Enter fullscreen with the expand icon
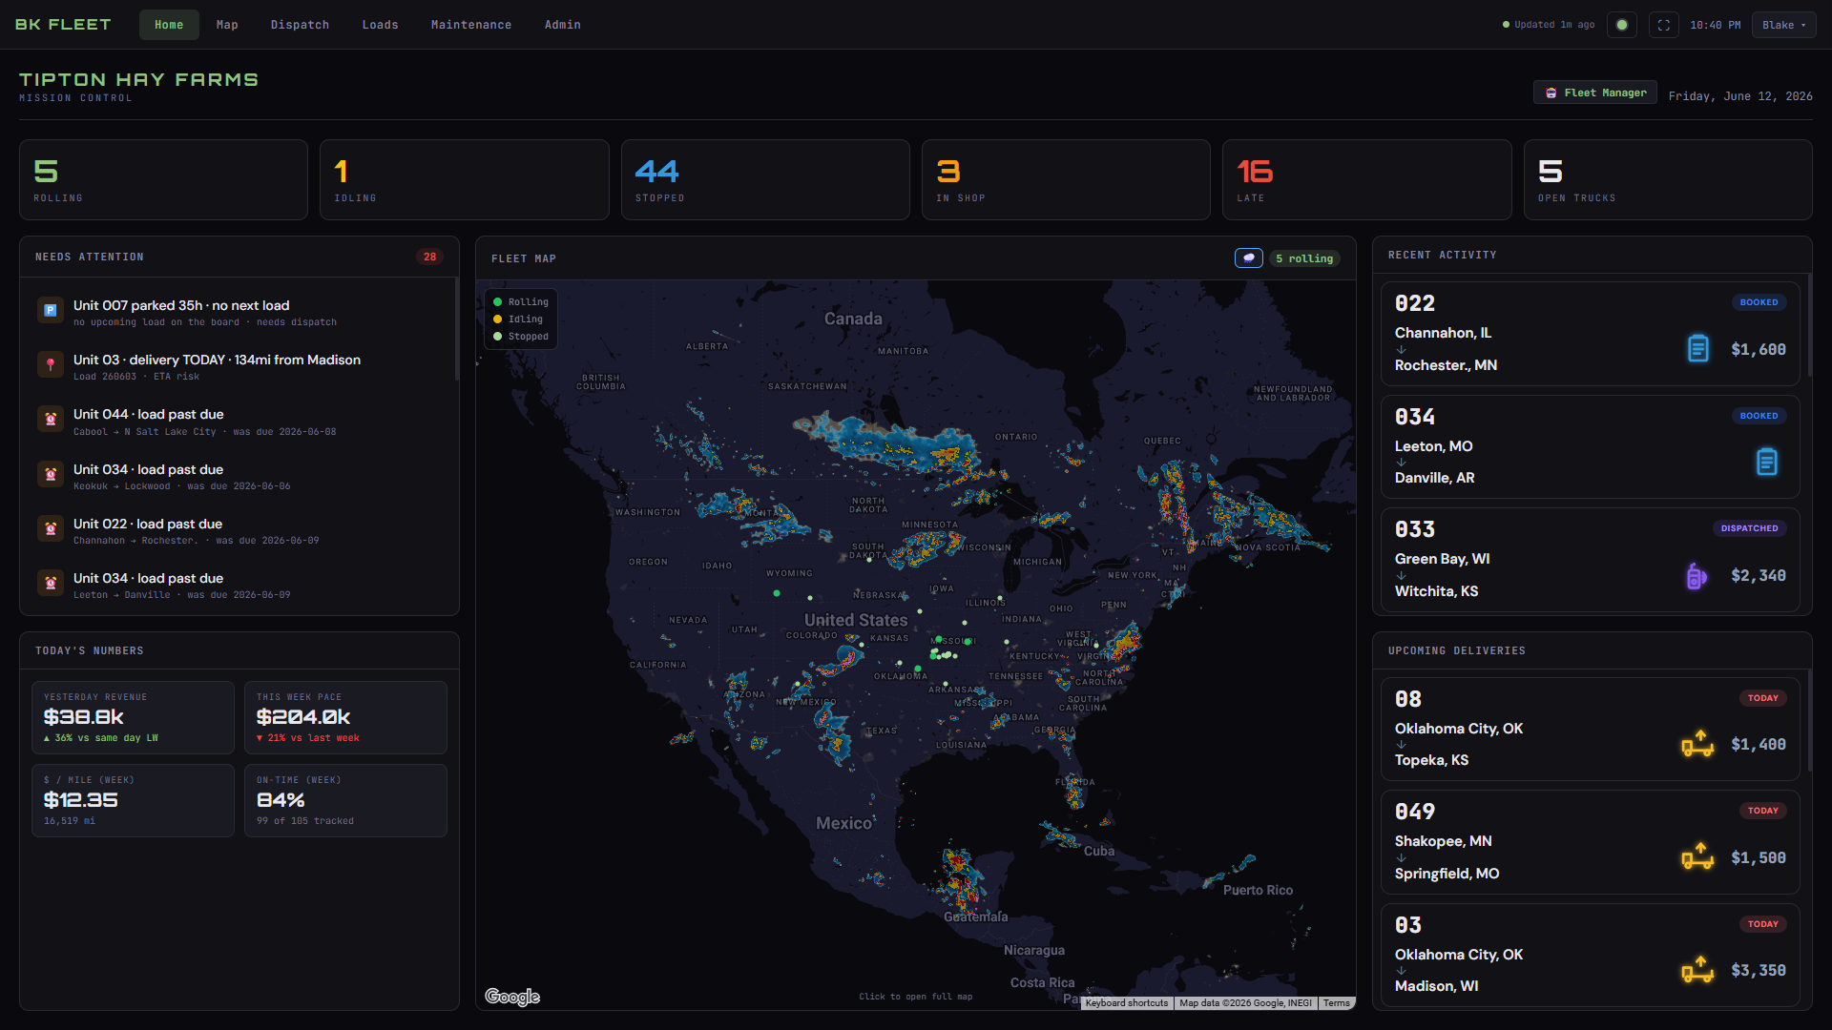This screenshot has height=1030, width=1832. tap(1664, 25)
